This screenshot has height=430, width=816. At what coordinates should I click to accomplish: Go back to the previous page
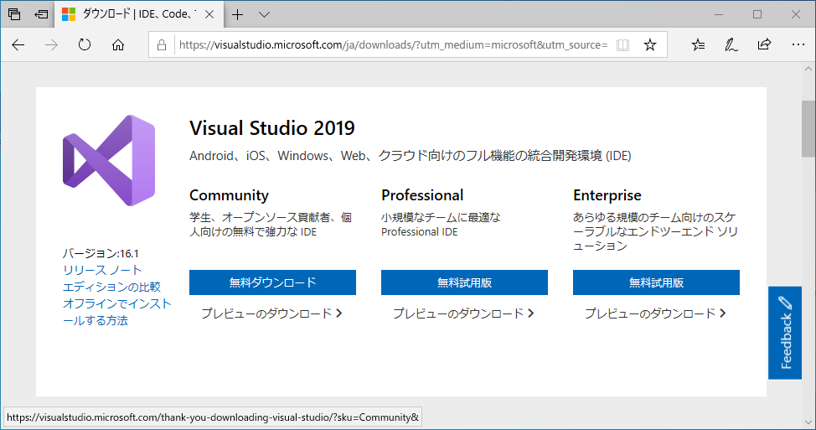point(18,44)
